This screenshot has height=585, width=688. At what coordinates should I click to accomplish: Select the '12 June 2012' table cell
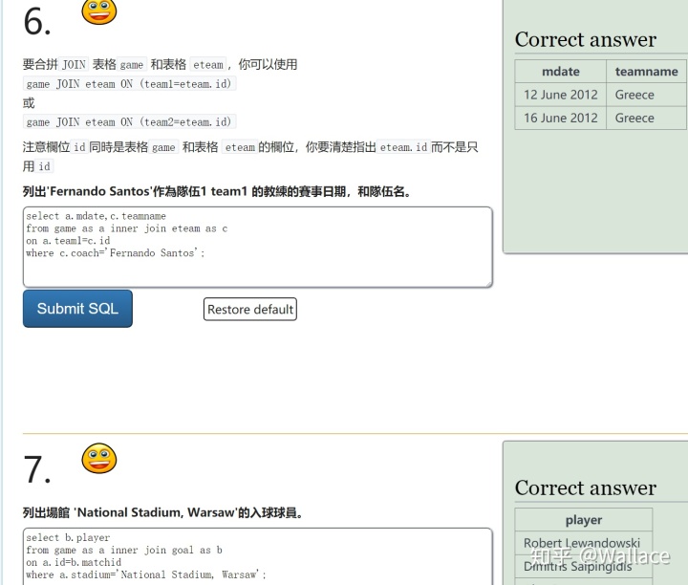point(560,95)
